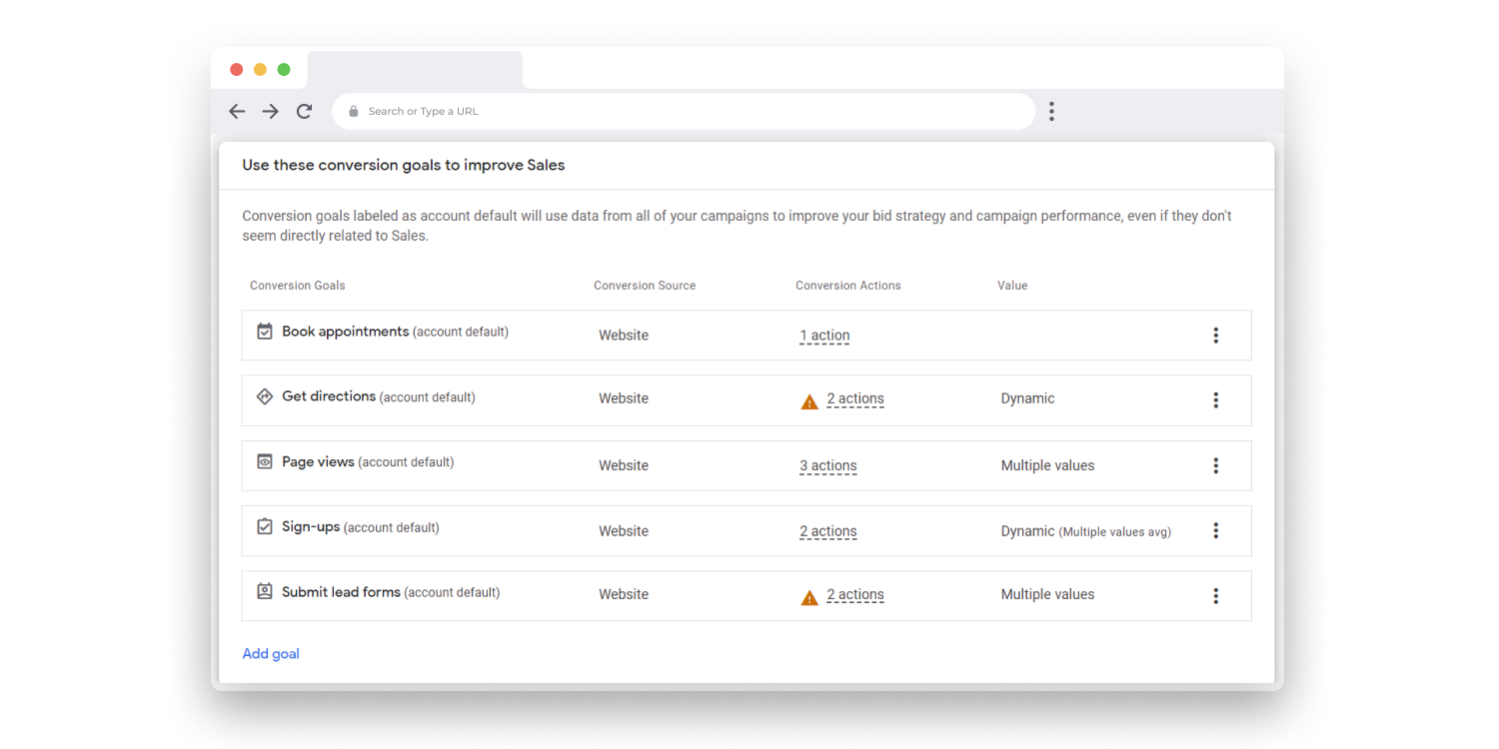1499x749 pixels.
Task: Click the 2 actions link for Sign-ups
Action: point(828,531)
